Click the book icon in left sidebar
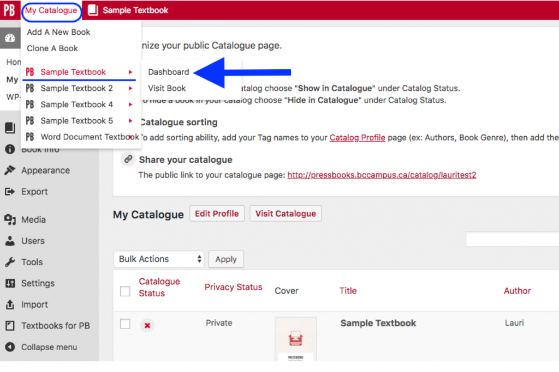Image resolution: width=559 pixels, height=372 pixels. (10, 127)
